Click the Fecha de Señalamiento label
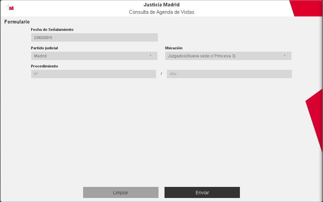This screenshot has height=202, width=323. point(52,30)
